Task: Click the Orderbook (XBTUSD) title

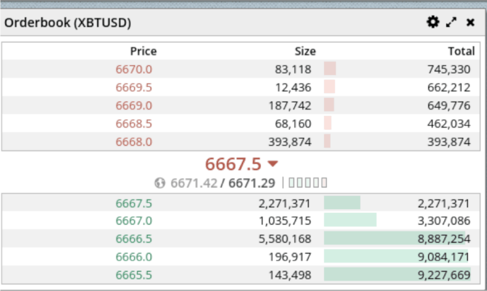Action: pos(68,22)
